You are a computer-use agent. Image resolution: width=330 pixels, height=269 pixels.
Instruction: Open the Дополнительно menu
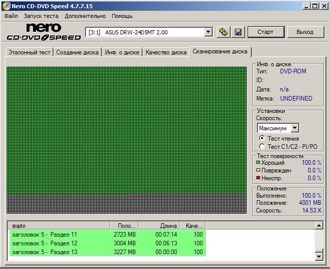click(85, 16)
